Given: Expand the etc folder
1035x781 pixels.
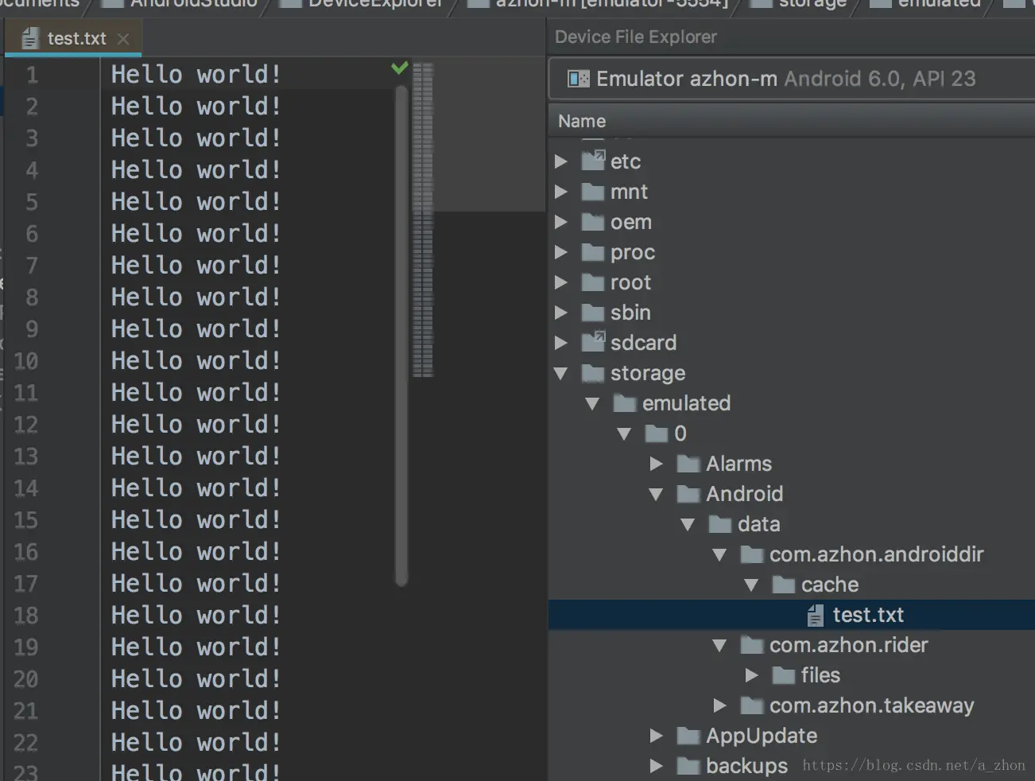Looking at the screenshot, I should coord(561,161).
